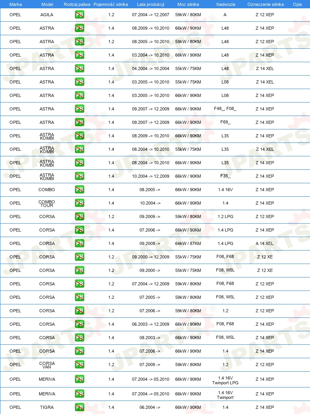
Task: Select the TIGRA model cell
Action: [x=47, y=407]
